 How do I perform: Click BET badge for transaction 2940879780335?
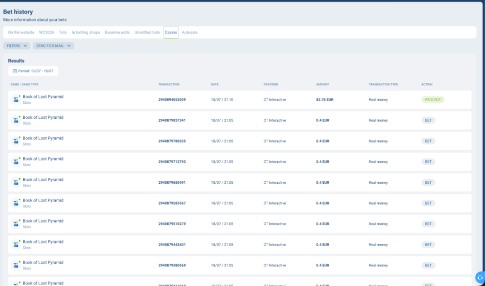pos(428,141)
